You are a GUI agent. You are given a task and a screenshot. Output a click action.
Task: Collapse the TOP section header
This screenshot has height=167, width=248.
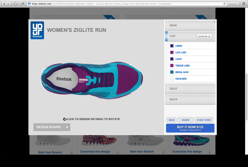click(x=190, y=36)
